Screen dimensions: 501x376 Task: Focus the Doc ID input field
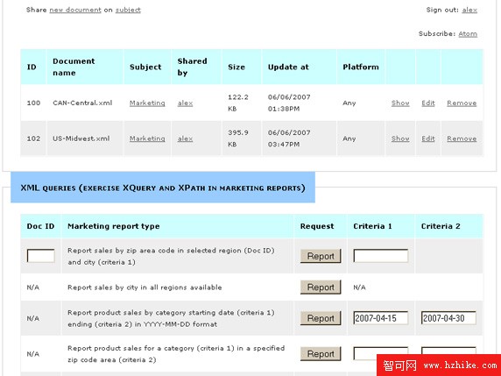click(x=40, y=256)
